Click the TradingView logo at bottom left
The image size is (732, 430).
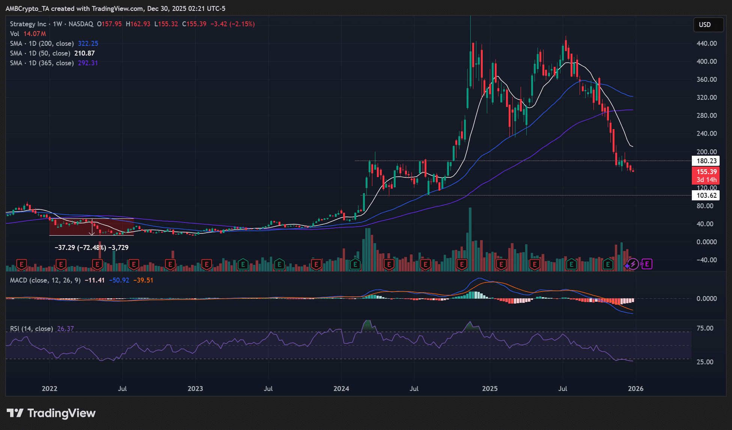click(51, 413)
